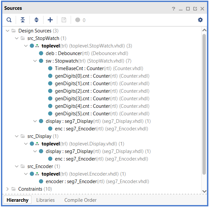Collapse the src_Display folder
Screen dimensions: 210x209
coord(17,136)
